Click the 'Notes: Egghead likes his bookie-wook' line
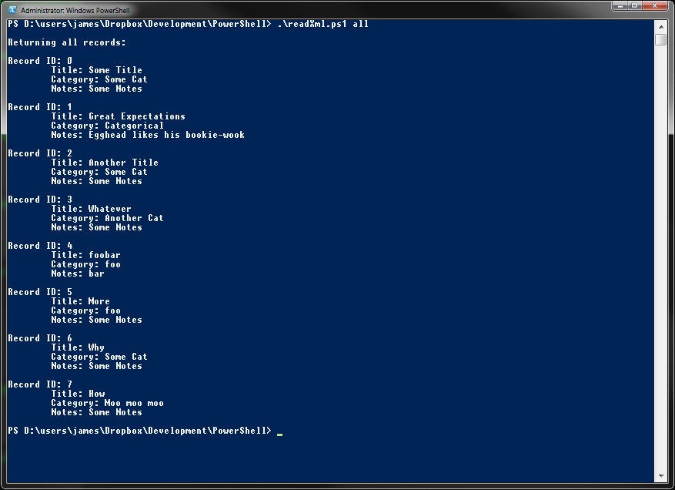675x490 pixels. click(148, 135)
